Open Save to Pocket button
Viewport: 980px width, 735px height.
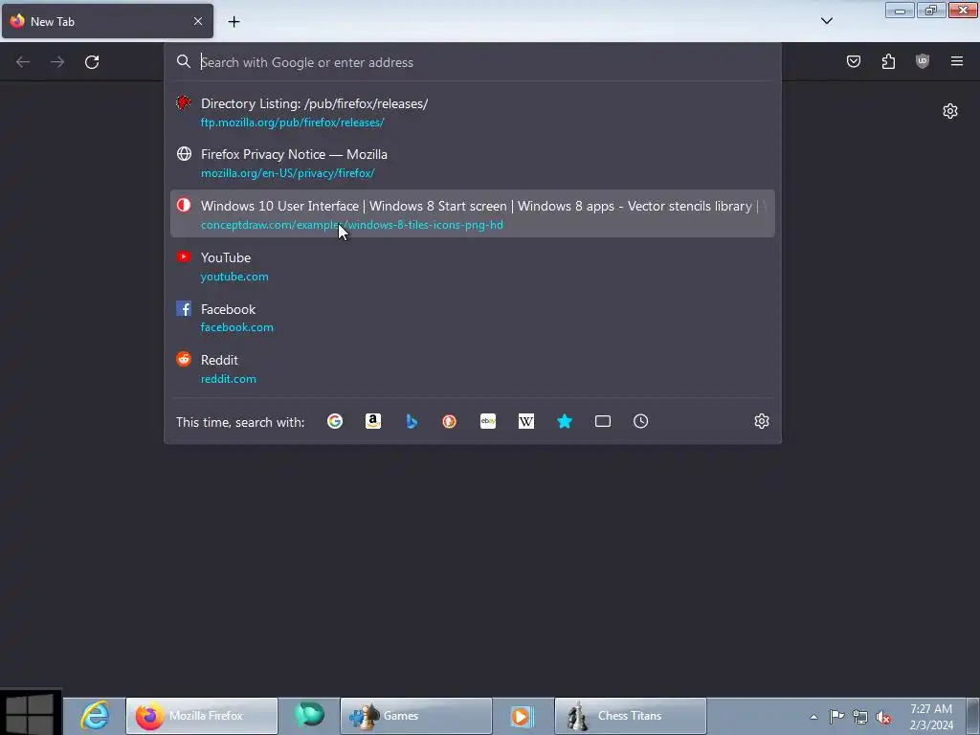(x=853, y=61)
